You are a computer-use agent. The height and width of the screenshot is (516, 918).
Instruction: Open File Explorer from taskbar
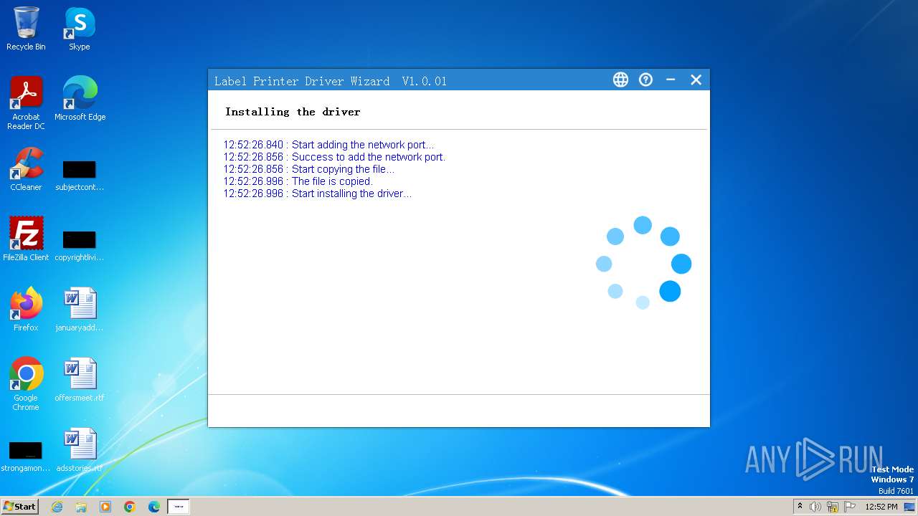pos(81,507)
